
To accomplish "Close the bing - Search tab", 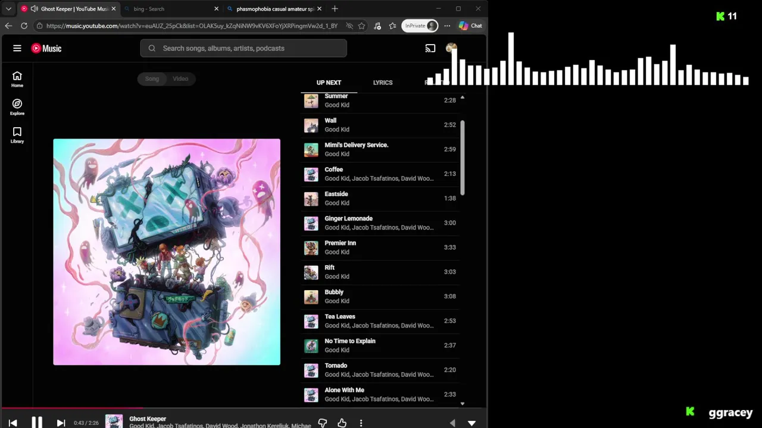I will coord(216,9).
